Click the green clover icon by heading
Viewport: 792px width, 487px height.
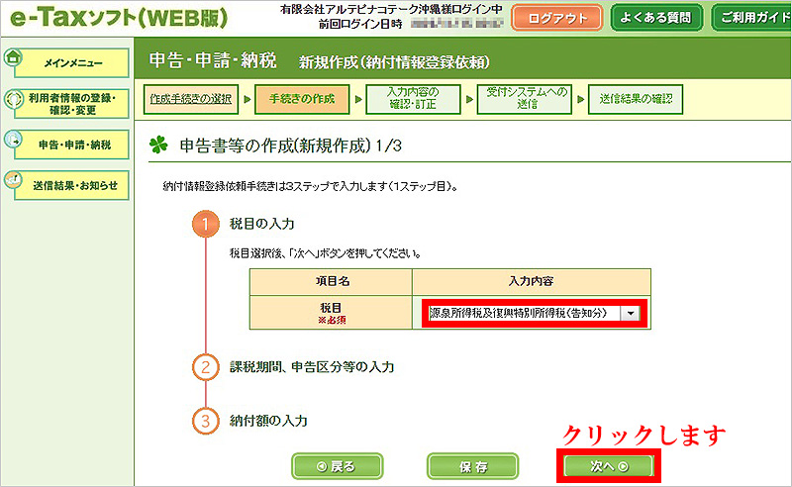pyautogui.click(x=158, y=145)
